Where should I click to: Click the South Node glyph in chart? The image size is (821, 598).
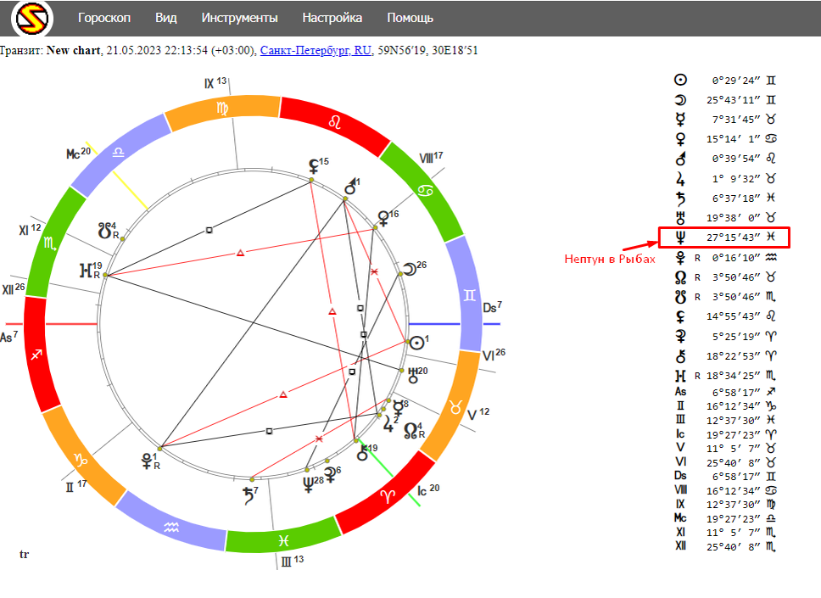tap(105, 231)
